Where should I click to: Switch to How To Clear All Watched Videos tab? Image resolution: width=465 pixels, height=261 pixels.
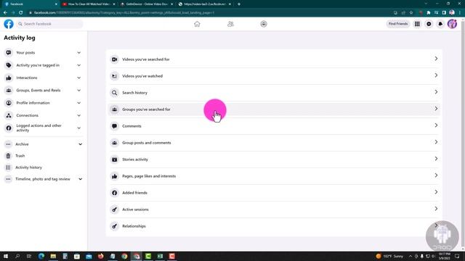(x=89, y=4)
